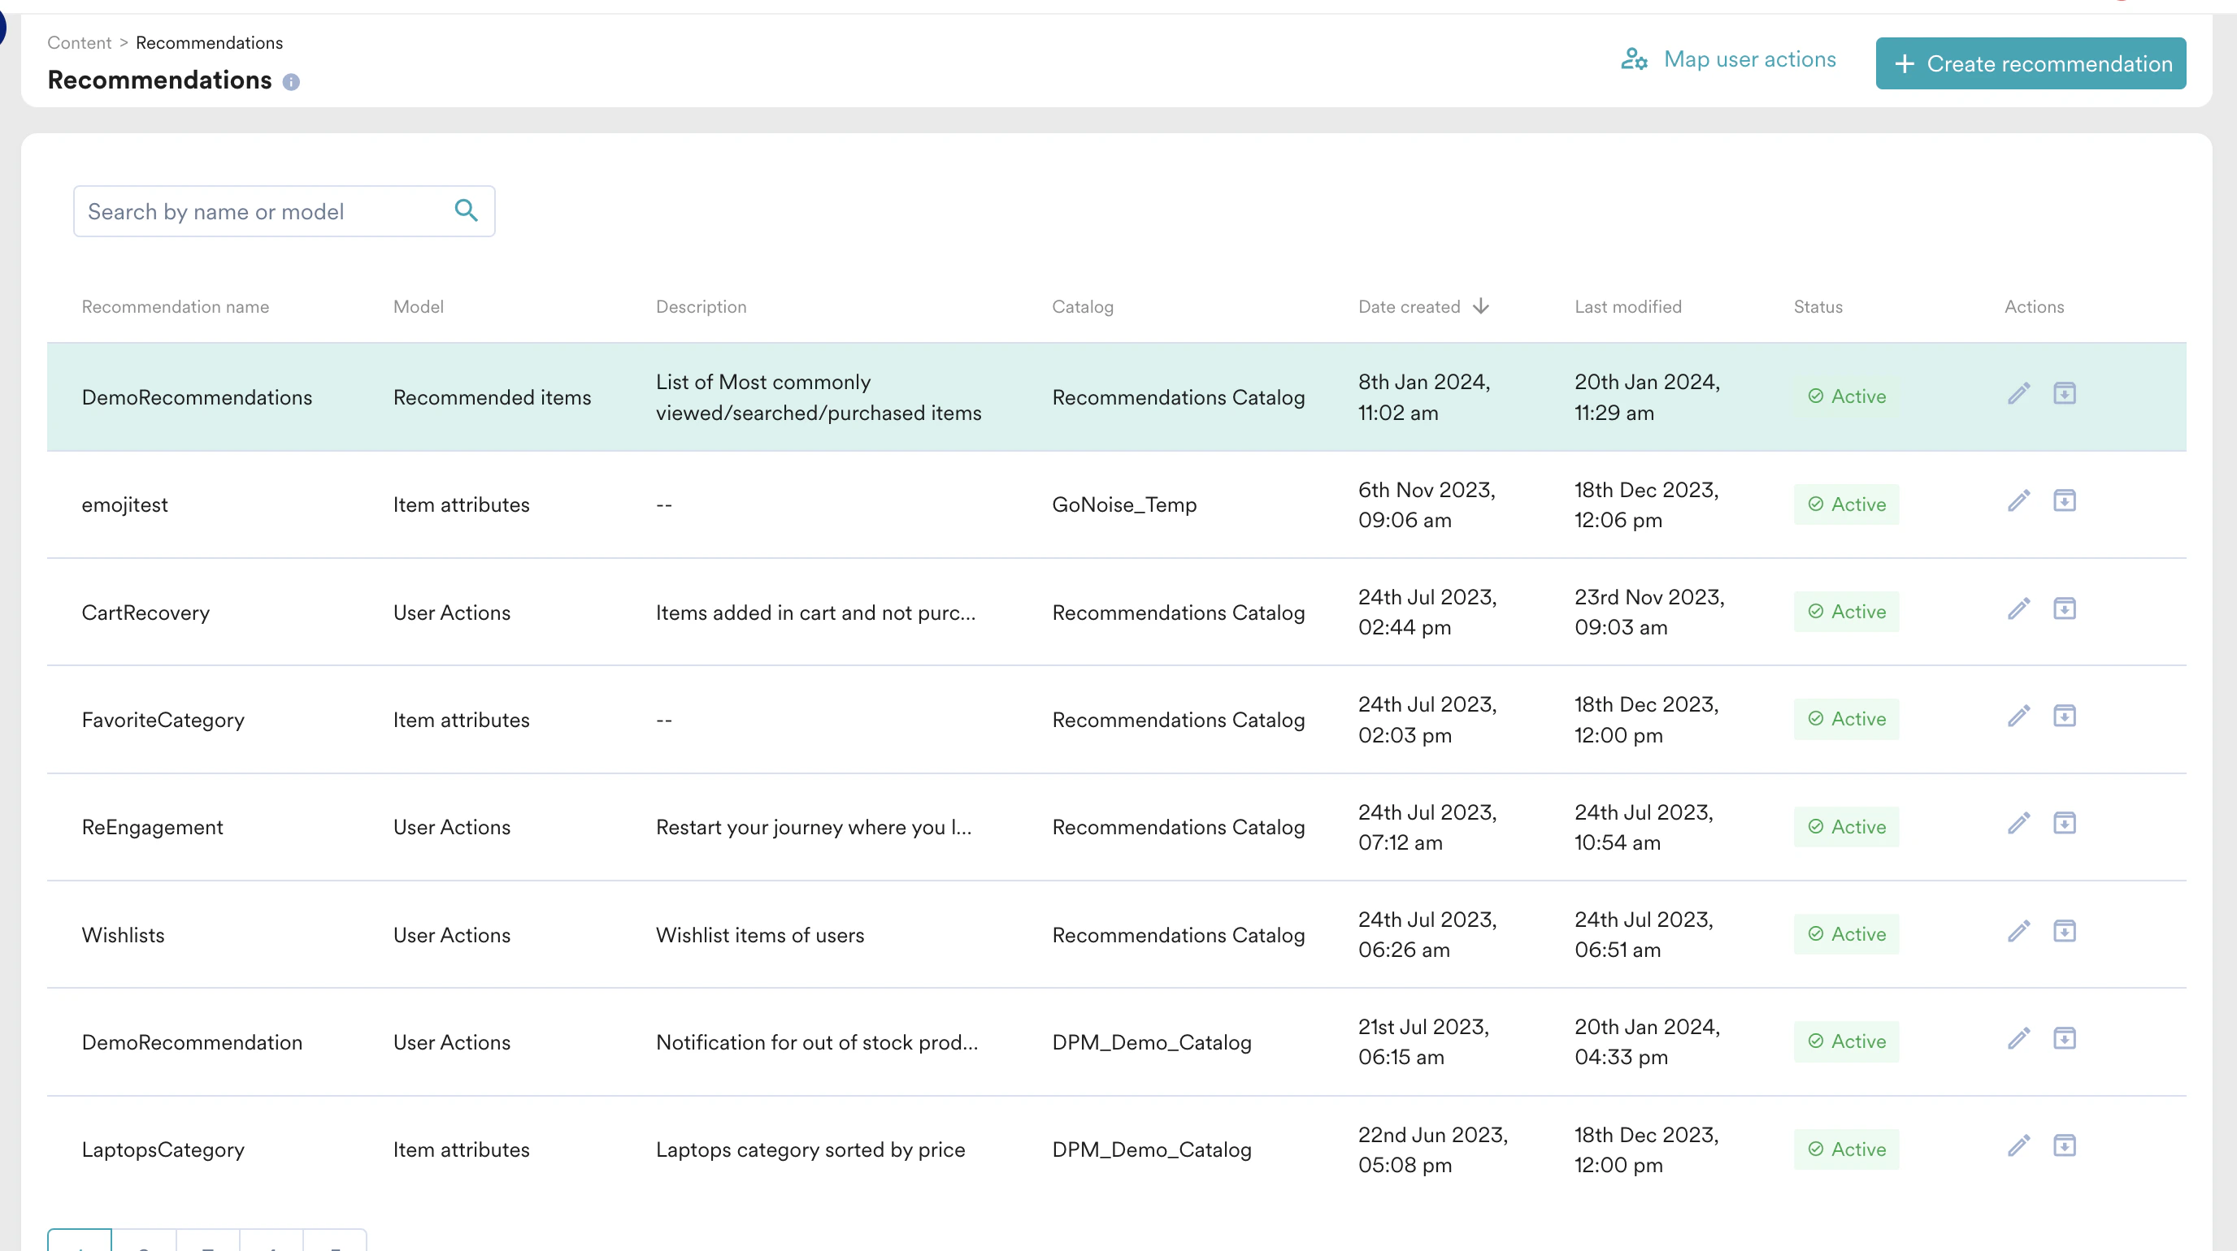Click the archive icon for DemoRecommendation row

pyautogui.click(x=2063, y=1038)
